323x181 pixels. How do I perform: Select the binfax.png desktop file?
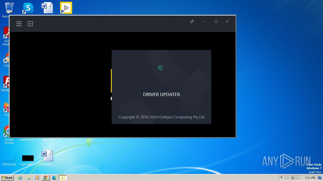(9, 160)
